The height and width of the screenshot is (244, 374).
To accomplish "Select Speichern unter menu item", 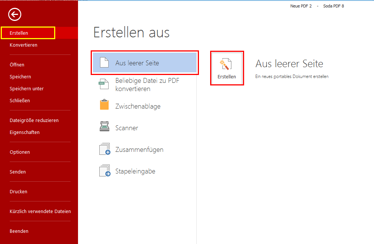I will pyautogui.click(x=27, y=88).
